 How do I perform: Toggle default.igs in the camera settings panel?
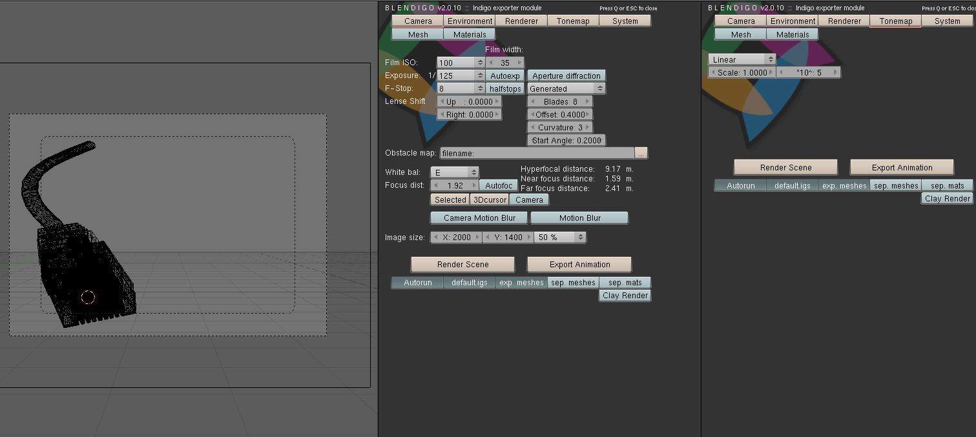470,282
